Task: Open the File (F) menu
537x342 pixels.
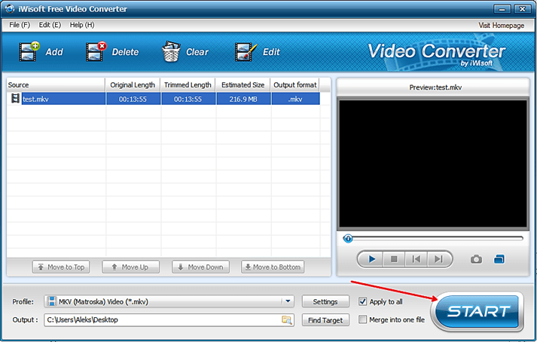Action: coord(20,25)
